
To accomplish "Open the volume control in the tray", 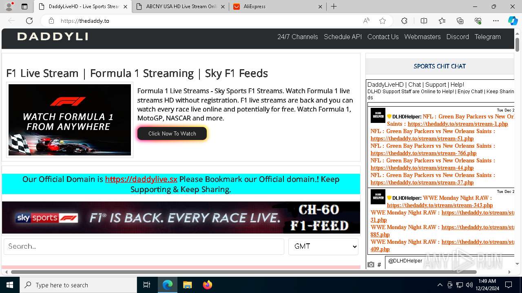I will 469,285.
